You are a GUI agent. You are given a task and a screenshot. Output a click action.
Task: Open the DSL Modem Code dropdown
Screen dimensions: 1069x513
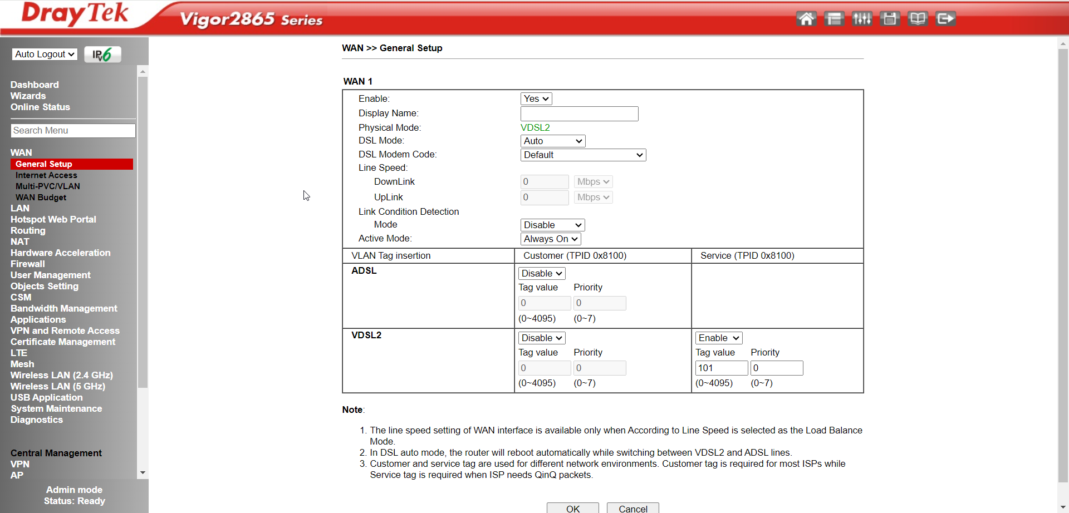tap(582, 155)
